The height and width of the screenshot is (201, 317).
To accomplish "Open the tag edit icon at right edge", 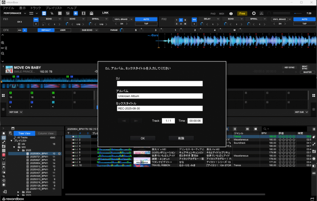I will 314,137.
